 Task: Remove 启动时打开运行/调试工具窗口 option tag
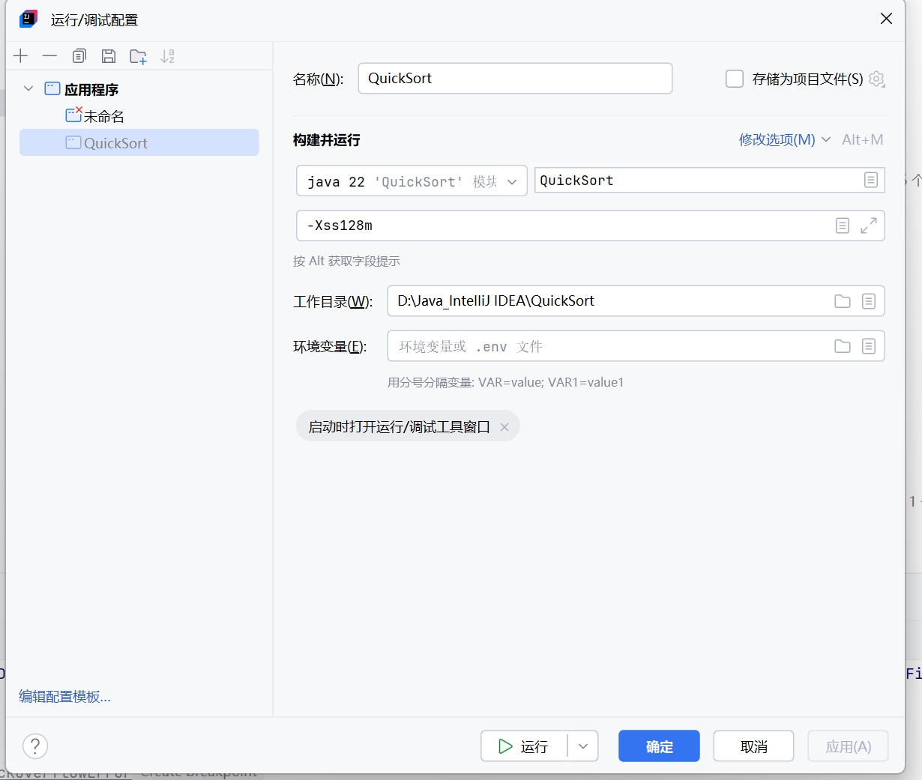pyautogui.click(x=504, y=427)
